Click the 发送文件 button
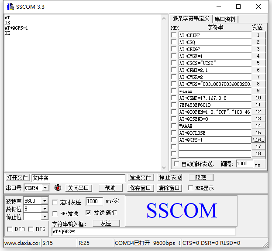272x251 pixels. 140,178
